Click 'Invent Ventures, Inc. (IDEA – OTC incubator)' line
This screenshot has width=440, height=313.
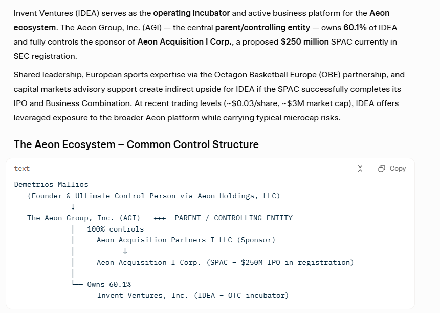193,295
